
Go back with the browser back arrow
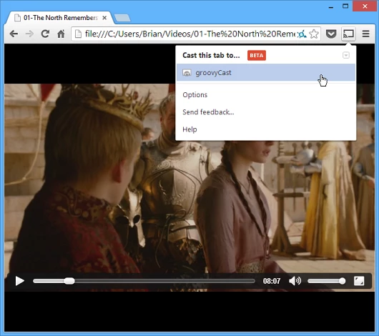[14, 34]
